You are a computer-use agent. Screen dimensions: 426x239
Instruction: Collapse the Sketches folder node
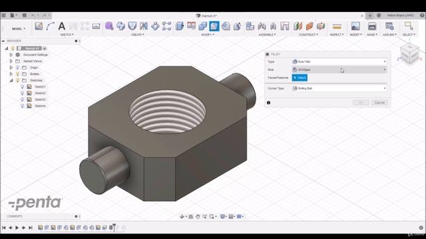click(x=11, y=80)
